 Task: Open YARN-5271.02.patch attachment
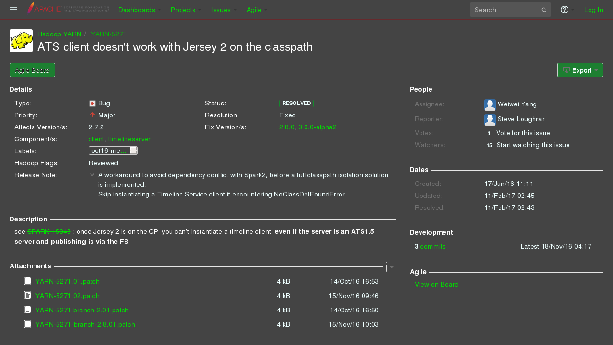(x=68, y=296)
